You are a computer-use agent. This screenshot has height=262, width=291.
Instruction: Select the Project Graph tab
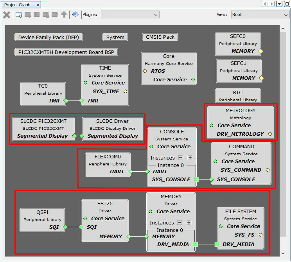coord(17,5)
